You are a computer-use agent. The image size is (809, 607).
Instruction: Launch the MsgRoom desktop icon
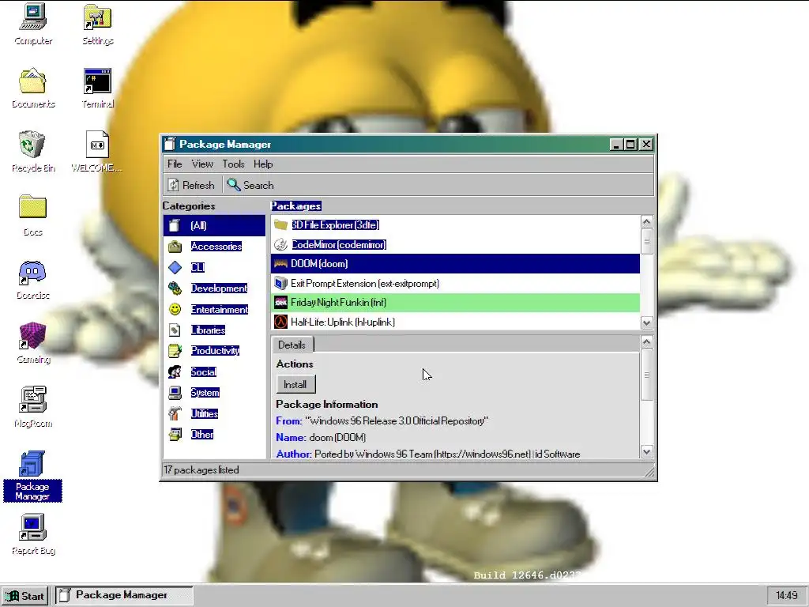click(x=33, y=407)
